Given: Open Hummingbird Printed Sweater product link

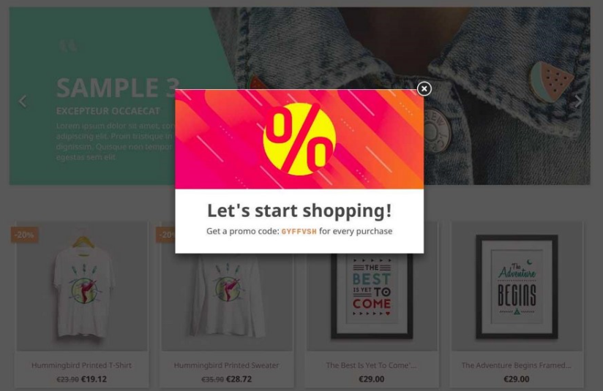Looking at the screenshot, I should [227, 365].
